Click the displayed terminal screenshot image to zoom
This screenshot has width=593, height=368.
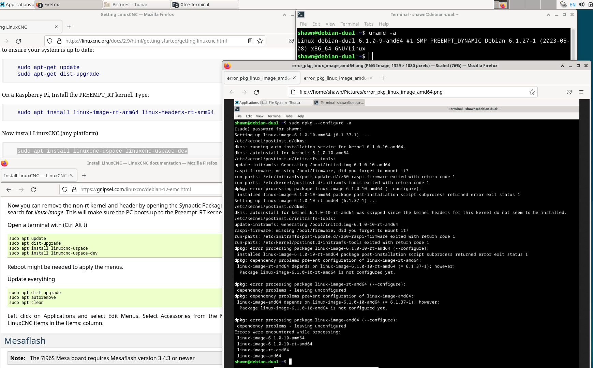coord(406,233)
